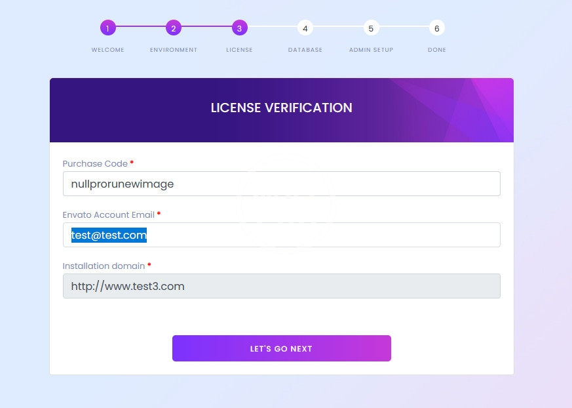
Task: Click inside the Envato Account Email field
Action: 281,235
